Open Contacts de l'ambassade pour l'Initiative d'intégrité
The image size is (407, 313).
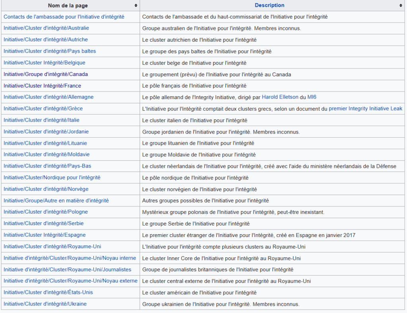(64, 17)
